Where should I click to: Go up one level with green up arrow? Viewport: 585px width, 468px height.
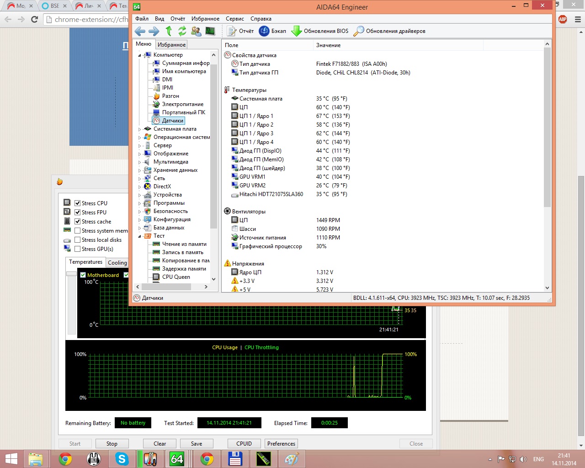[169, 31]
